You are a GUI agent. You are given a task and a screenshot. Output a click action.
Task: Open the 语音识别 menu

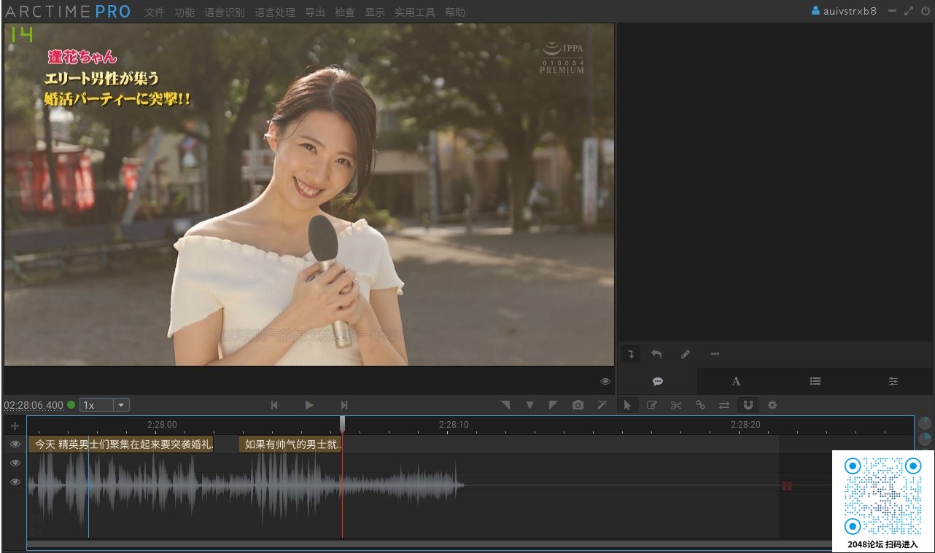(x=225, y=12)
